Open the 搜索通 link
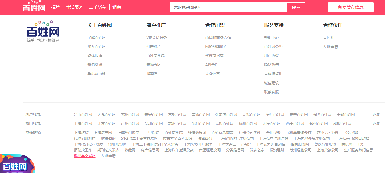Screen dimensions: 385x173 coord(152,74)
